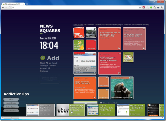
Task: Open Your Starred Items square
Action: pyautogui.click(x=79, y=45)
